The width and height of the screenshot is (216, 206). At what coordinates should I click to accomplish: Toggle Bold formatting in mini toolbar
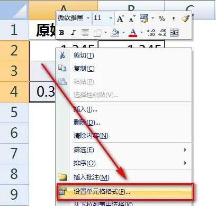pyautogui.click(x=61, y=33)
